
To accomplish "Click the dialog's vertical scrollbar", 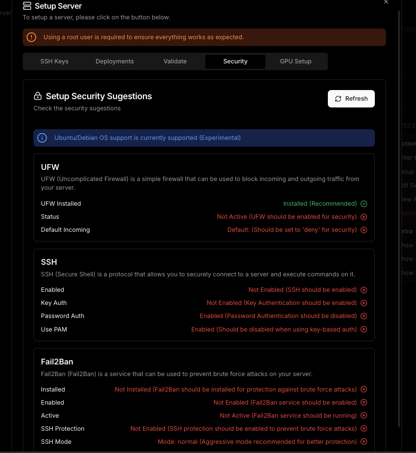I will [x=399, y=220].
